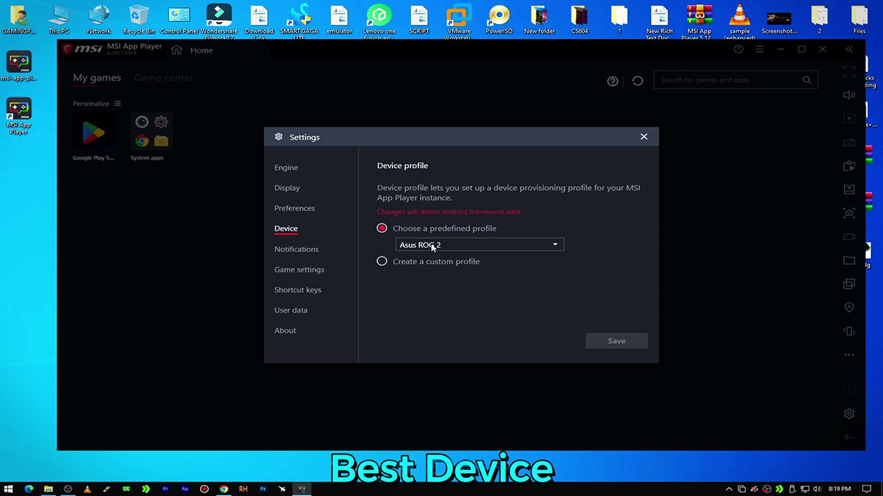Open the Recycle Bin desktop icon
This screenshot has height=496, width=883.
point(139,19)
